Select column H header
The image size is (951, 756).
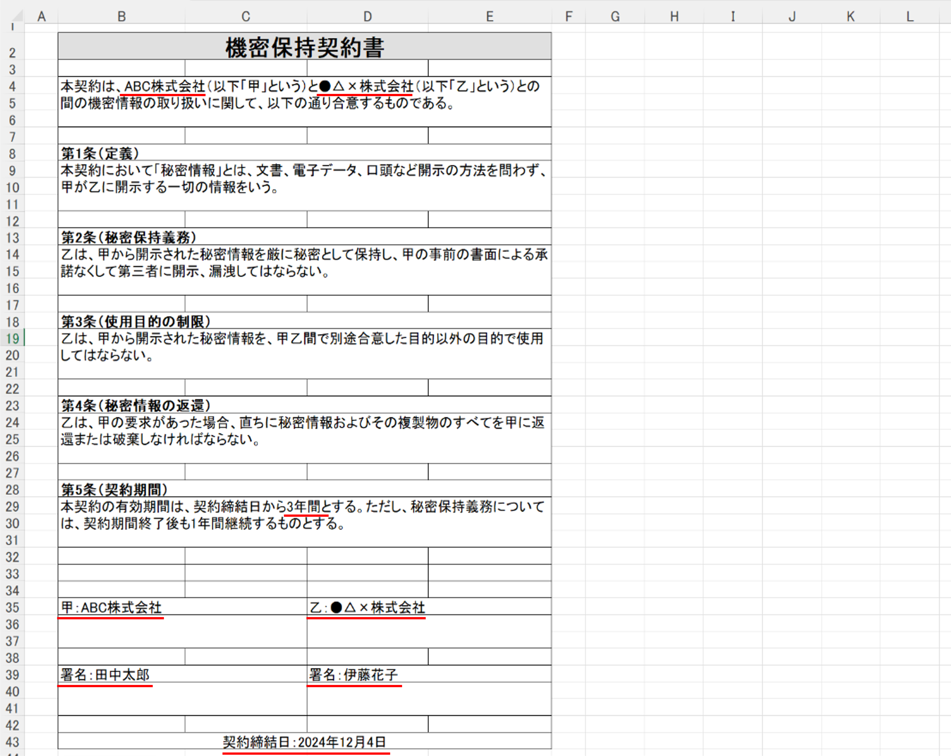coord(674,16)
